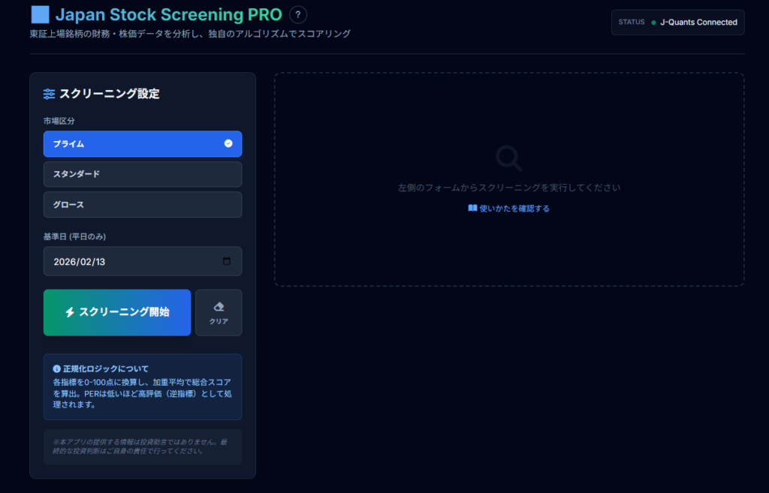The height and width of the screenshot is (493, 769).
Task: Click the 正規化ロジックについて heading
Action: (106, 369)
